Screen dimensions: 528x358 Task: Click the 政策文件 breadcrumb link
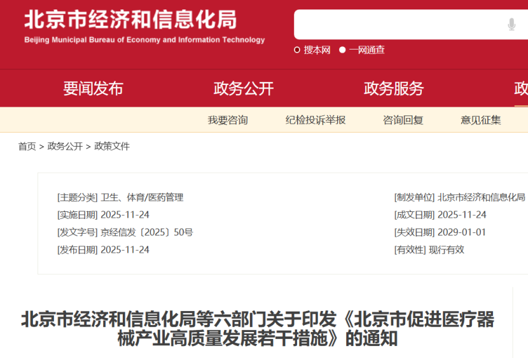112,146
